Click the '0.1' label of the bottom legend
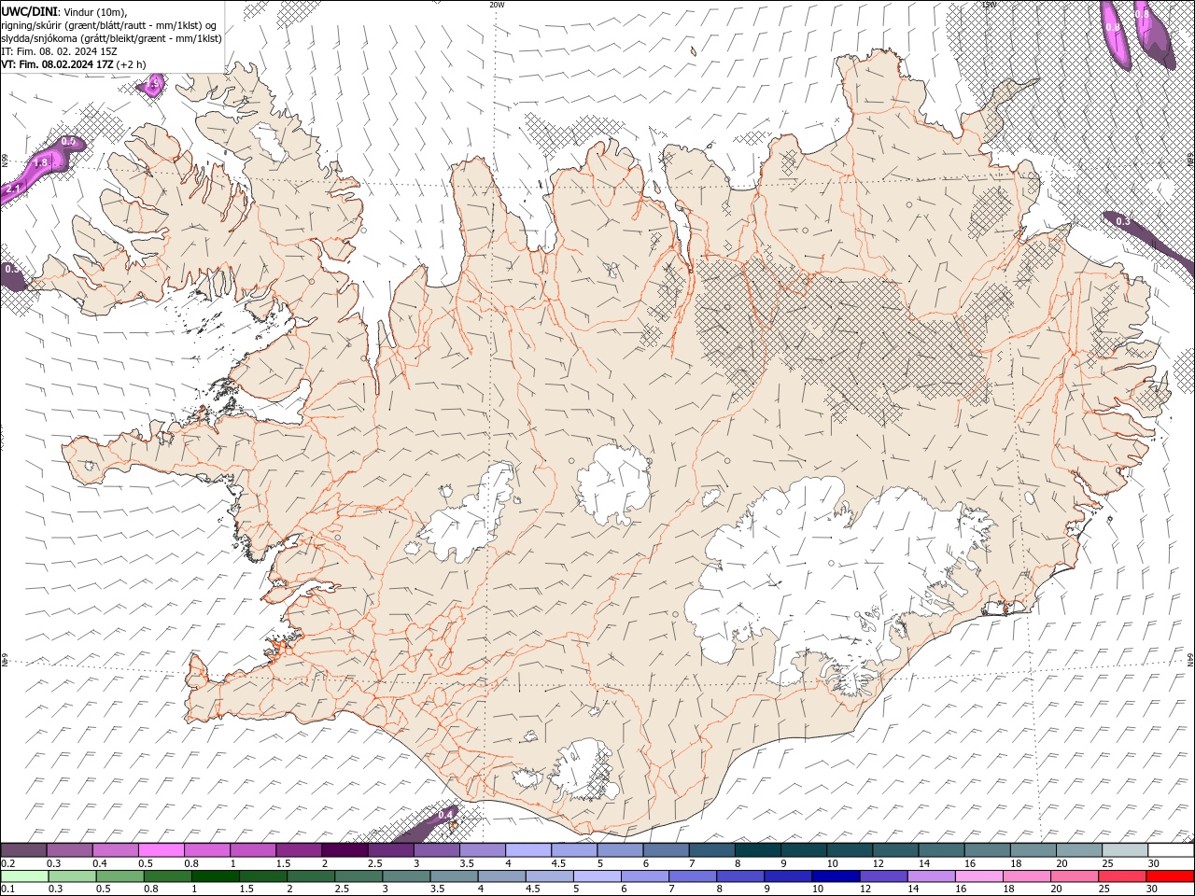 (x=8, y=889)
